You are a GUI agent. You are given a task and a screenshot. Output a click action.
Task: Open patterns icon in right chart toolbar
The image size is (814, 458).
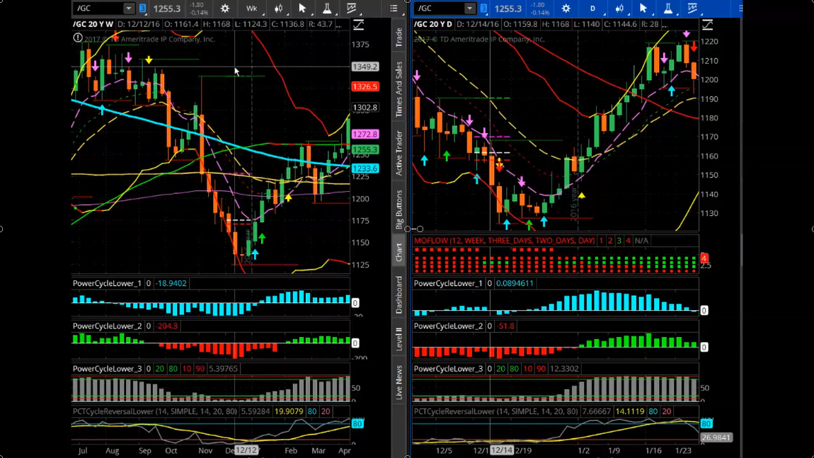click(x=692, y=8)
